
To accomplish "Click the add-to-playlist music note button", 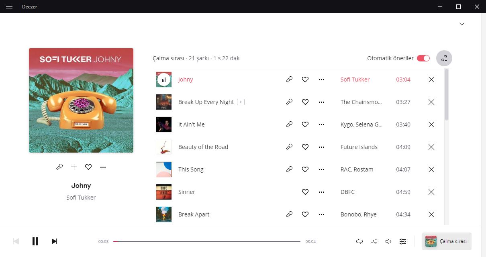I will (x=444, y=58).
